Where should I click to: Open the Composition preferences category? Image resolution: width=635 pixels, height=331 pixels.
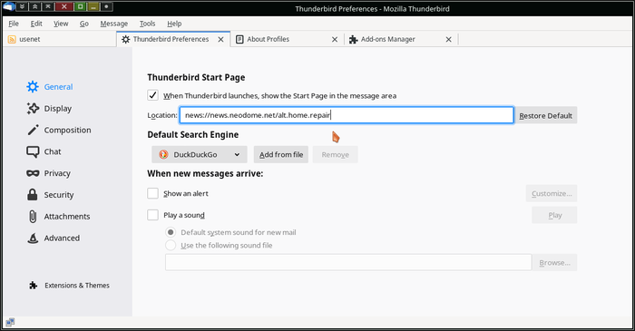(68, 130)
